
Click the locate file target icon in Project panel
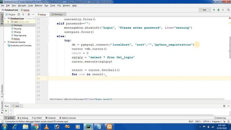[x=19, y=14]
